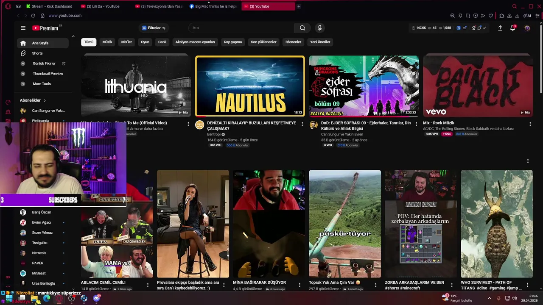
Task: Open the snapshot capture icon
Action: click(x=468, y=16)
